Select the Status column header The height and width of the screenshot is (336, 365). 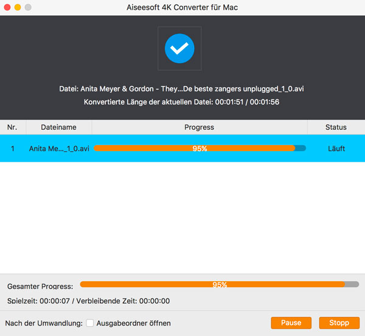coord(336,127)
